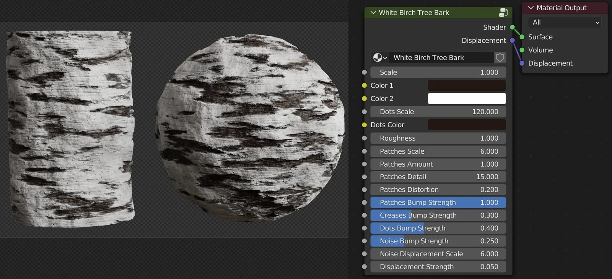Click the Patches Amount input socket
Viewport: 612px width, 279px height.
click(364, 164)
